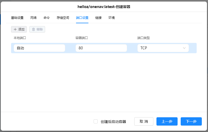Screen dimensions: 208x132
Task: Open the 网络 tab
Action: click(34, 18)
